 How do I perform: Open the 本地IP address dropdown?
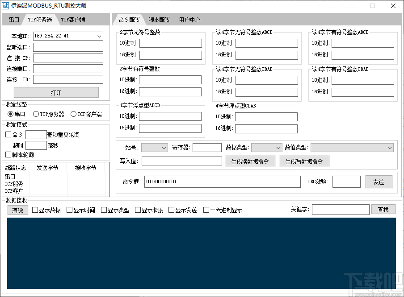(100, 36)
